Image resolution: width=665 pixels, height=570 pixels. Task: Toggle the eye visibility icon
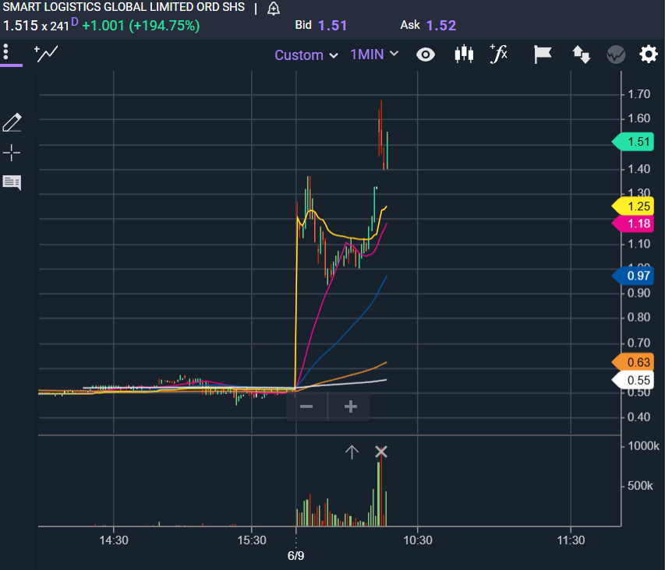[426, 55]
